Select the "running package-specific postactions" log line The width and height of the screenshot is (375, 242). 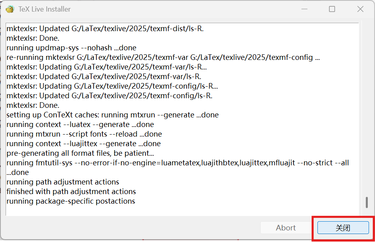click(71, 201)
